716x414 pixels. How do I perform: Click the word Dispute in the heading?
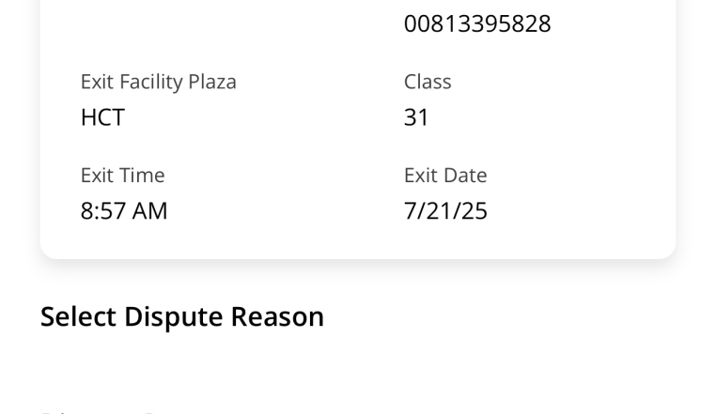click(174, 317)
